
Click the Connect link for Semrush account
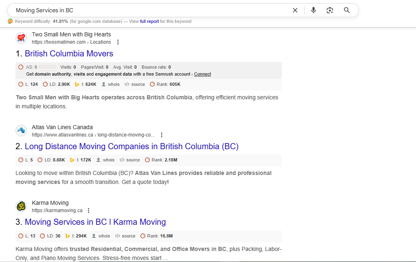[x=202, y=74]
